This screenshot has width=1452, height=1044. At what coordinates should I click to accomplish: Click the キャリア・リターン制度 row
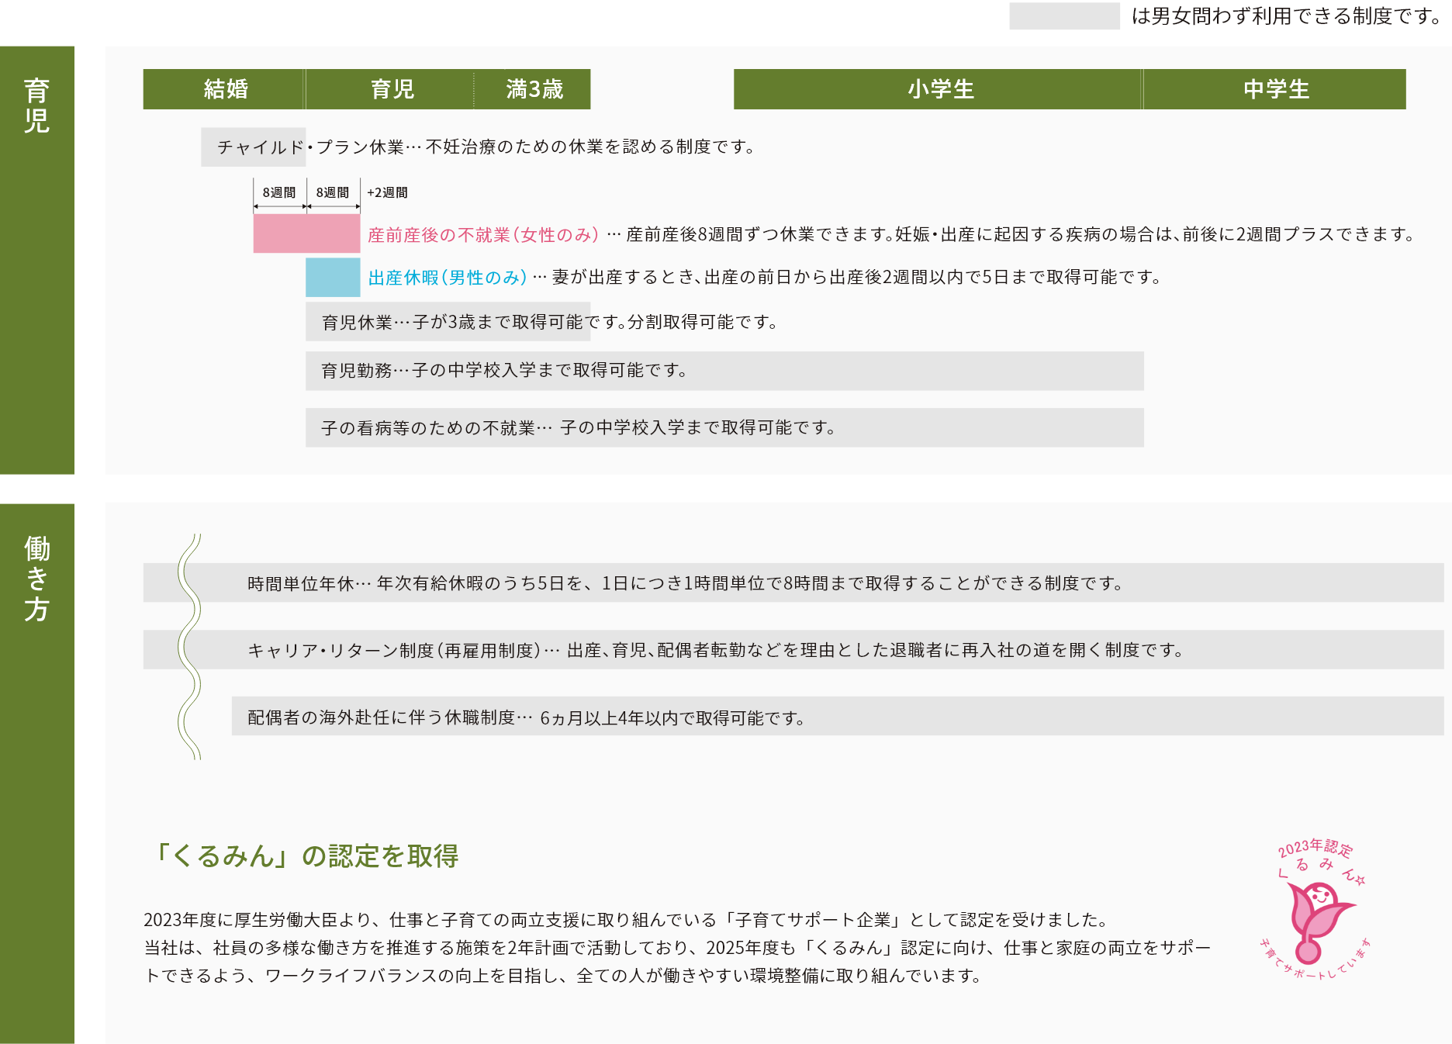point(793,650)
